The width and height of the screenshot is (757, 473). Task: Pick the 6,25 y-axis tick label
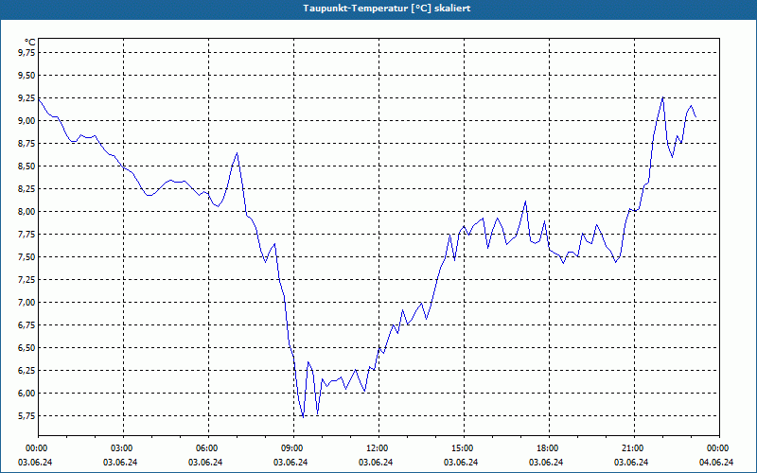[x=26, y=371]
